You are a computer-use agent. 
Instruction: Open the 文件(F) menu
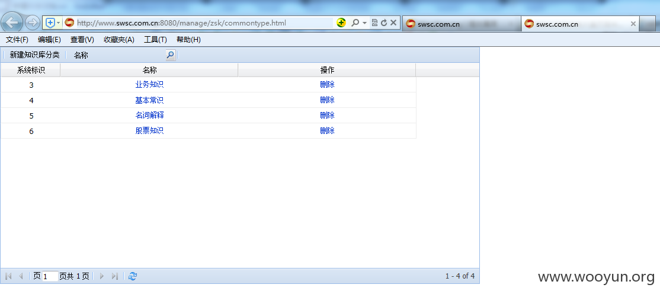coord(17,40)
